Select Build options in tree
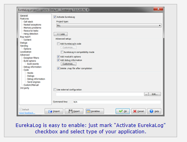This screenshot has height=142, width=187. coord(30,61)
